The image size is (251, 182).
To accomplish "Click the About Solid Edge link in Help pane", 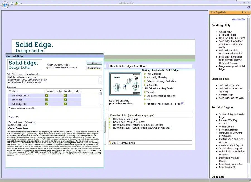I will [x=239, y=19].
